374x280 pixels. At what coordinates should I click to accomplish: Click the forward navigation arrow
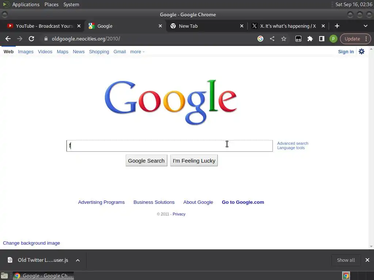(x=20, y=39)
